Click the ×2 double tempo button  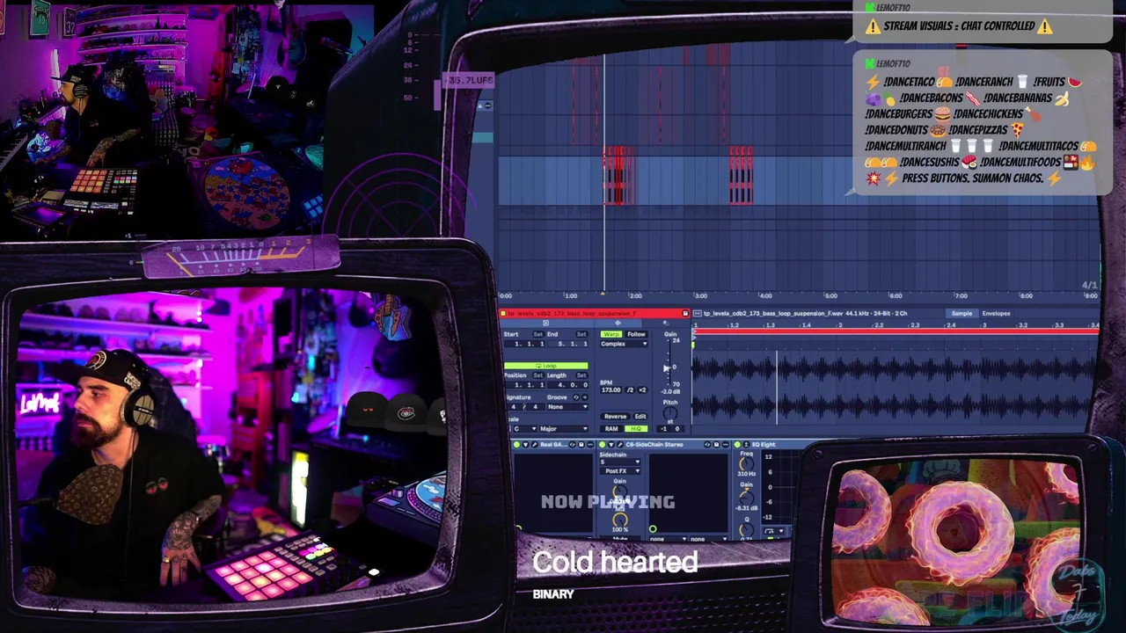coord(642,390)
